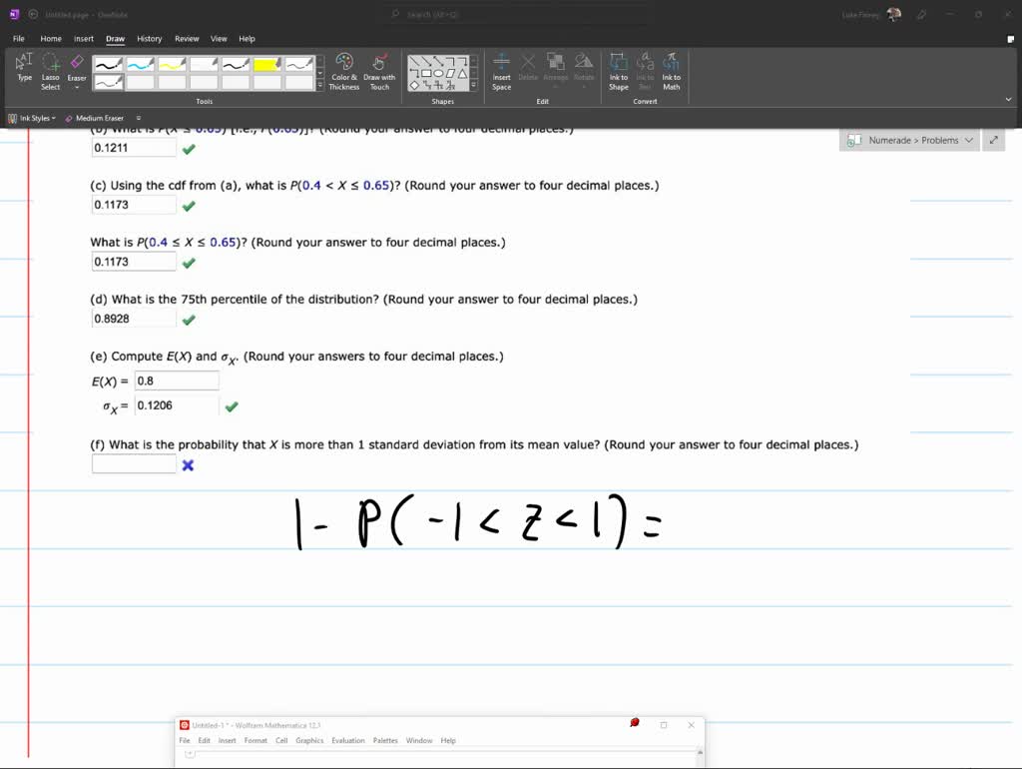Click the full page view expand arrow
The width and height of the screenshot is (1022, 769).
click(x=994, y=140)
